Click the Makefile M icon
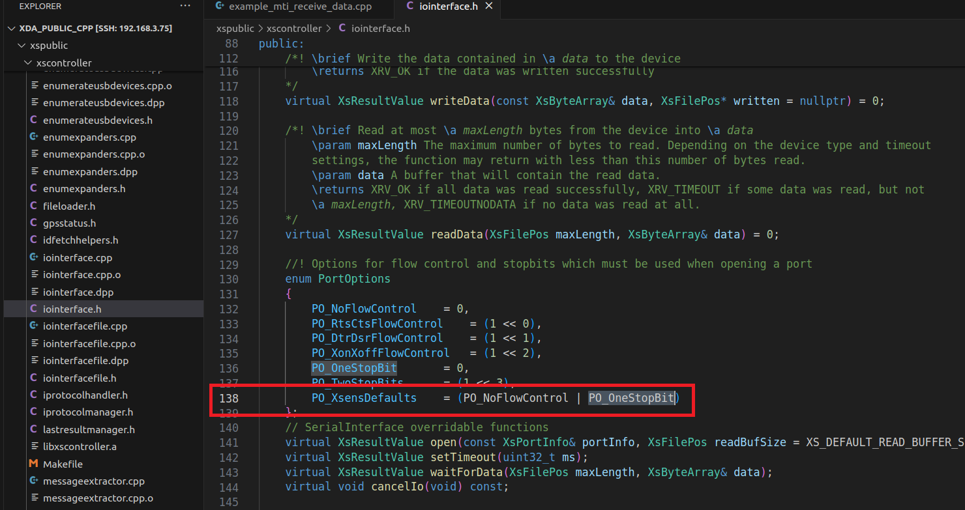Screen dimensions: 965x510 click(34, 464)
